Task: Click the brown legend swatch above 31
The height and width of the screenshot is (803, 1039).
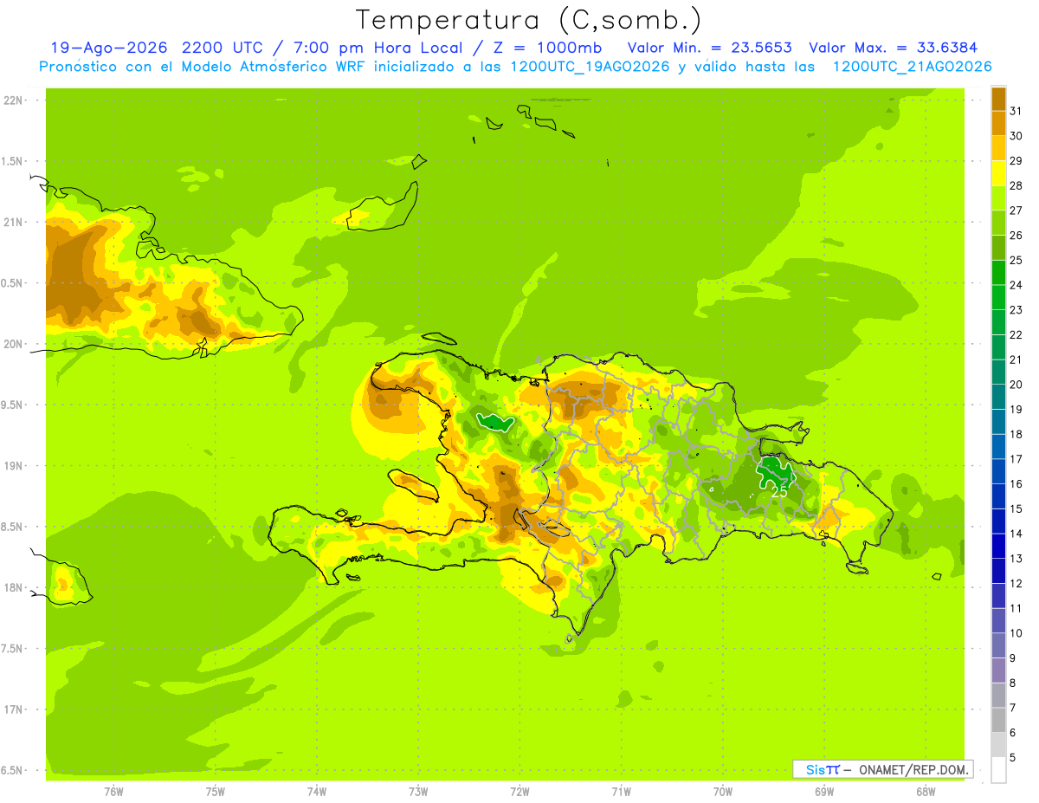Action: (998, 99)
